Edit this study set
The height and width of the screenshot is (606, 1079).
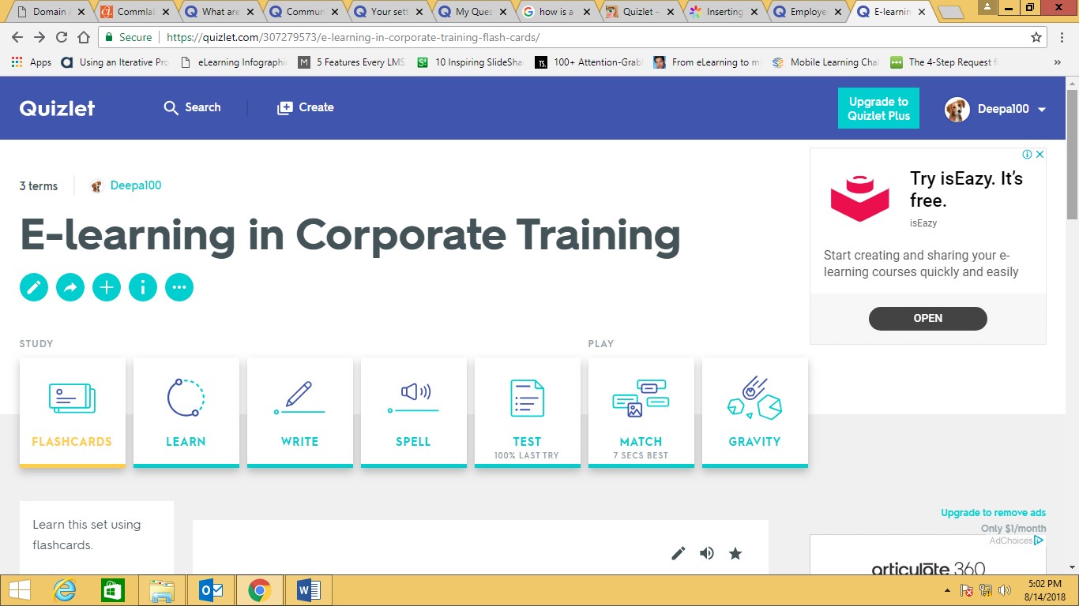[34, 287]
